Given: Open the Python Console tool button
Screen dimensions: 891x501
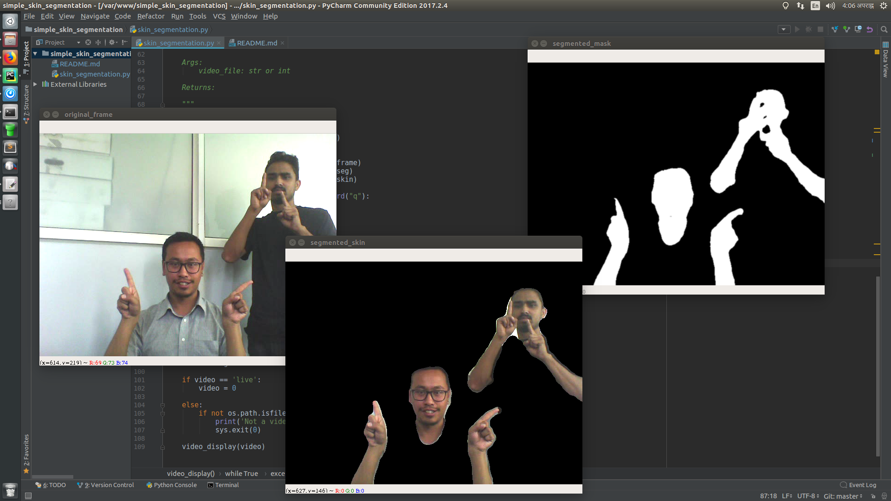Looking at the screenshot, I should pos(171,485).
